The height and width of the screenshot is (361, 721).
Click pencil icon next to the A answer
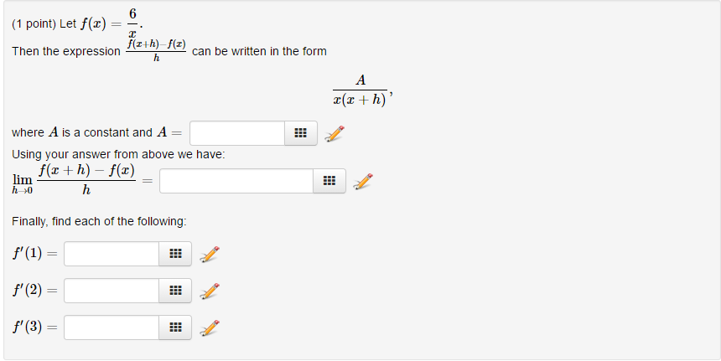coord(335,133)
